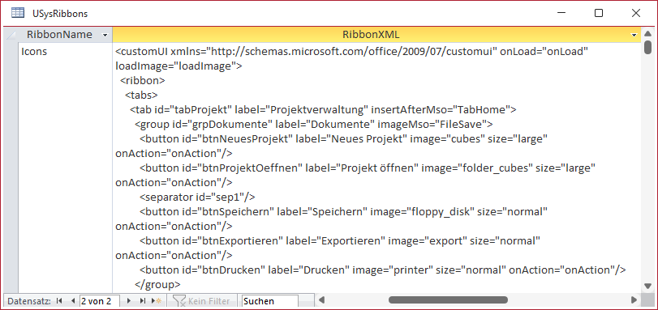Click the <ribbon> tag text
This screenshot has width=658, height=310.
(143, 80)
